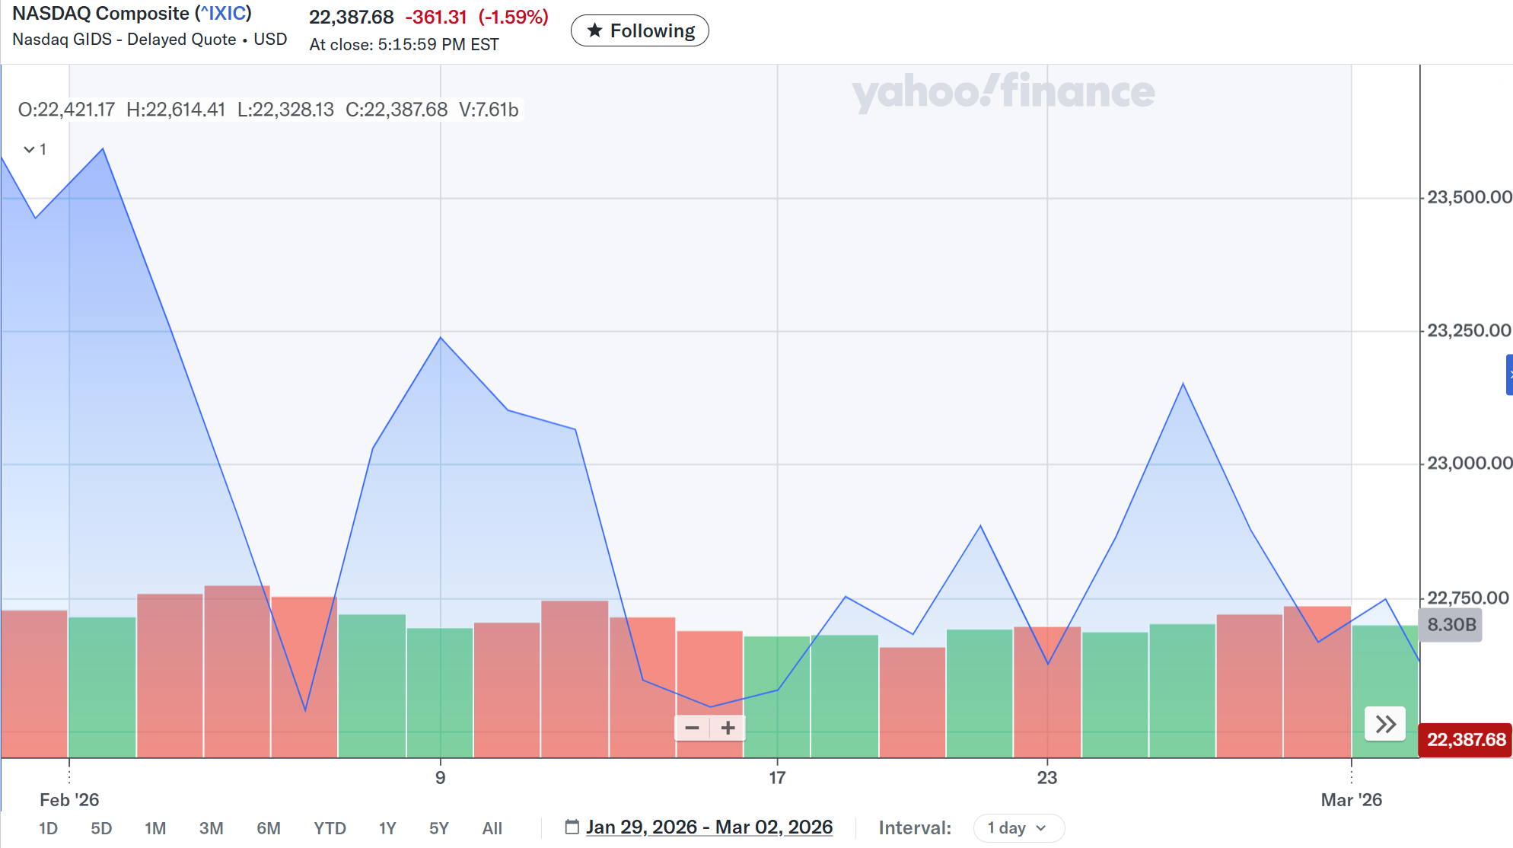Click the double-arrow scroll to latest icon
The width and height of the screenshot is (1513, 848).
click(x=1385, y=724)
